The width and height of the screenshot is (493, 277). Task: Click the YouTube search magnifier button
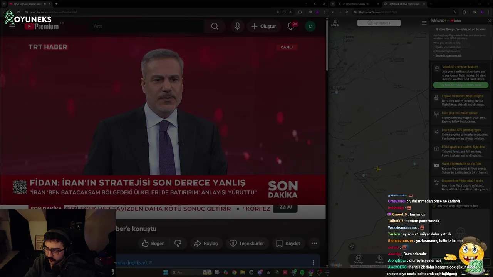click(215, 26)
